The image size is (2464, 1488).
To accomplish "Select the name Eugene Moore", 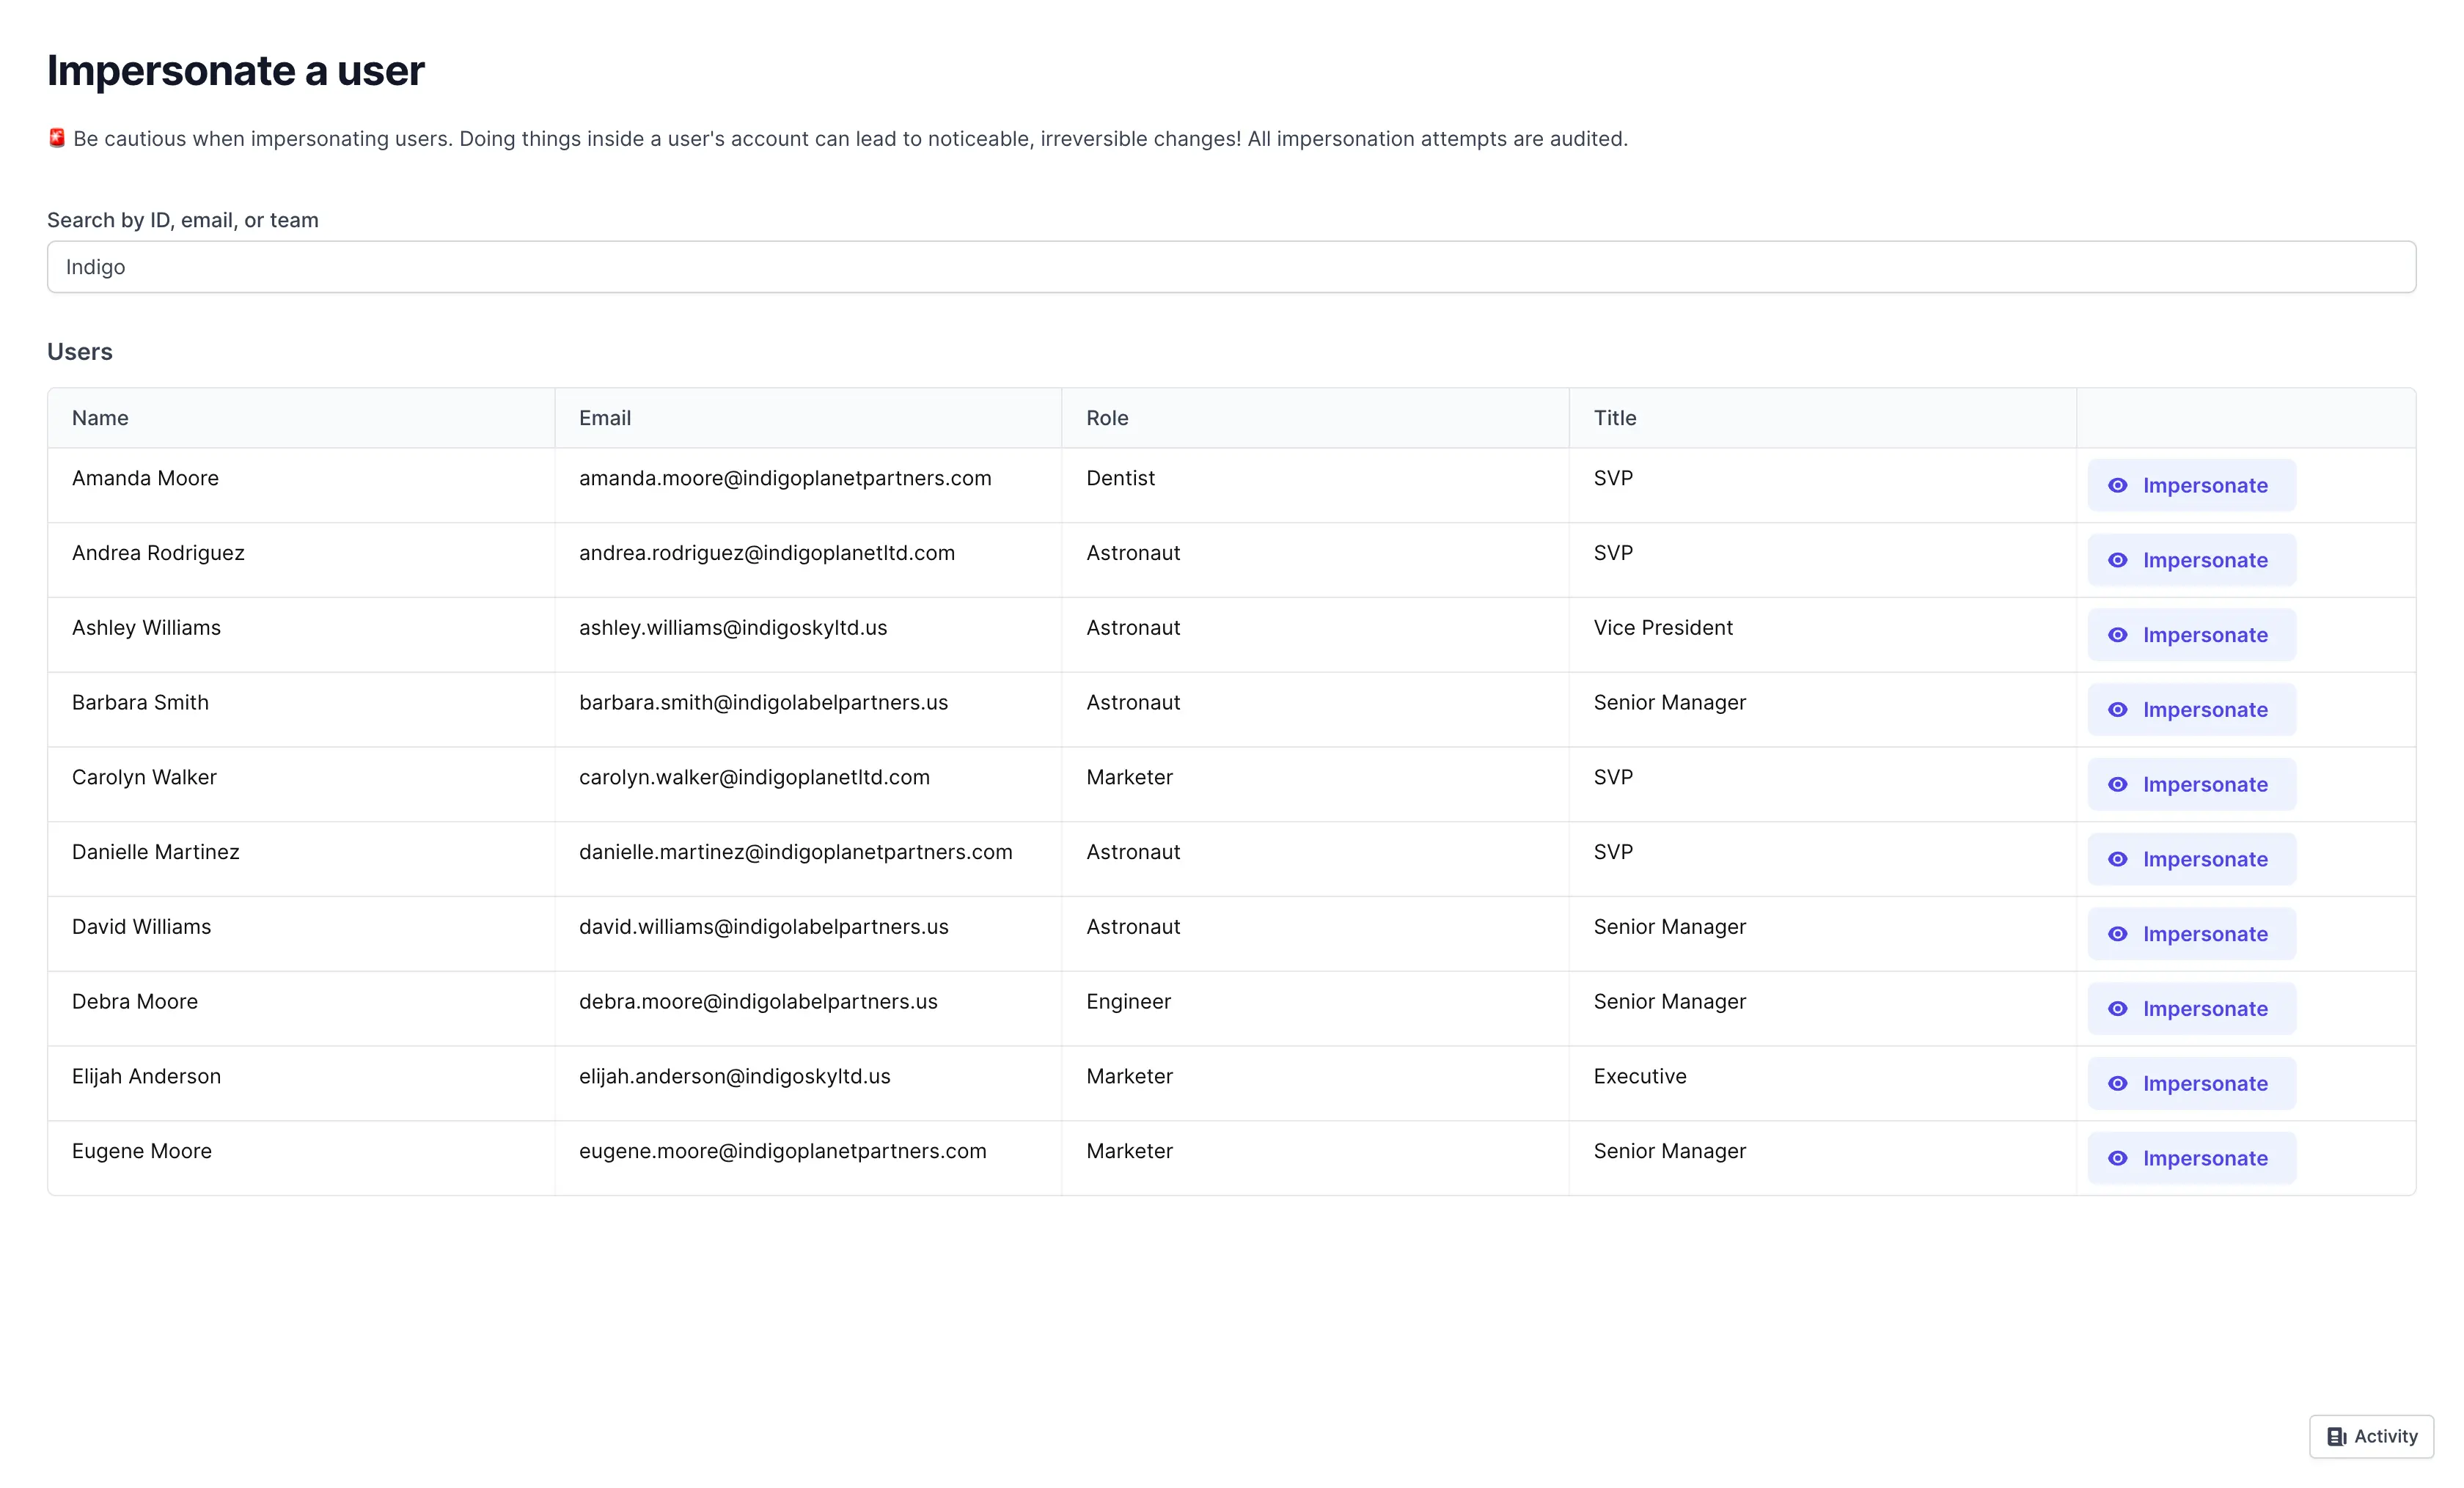I will (142, 1152).
